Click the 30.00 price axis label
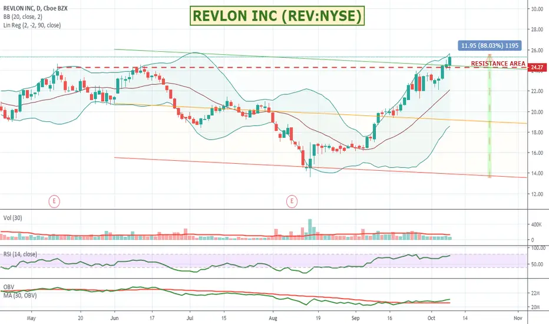Image resolution: width=549 pixels, height=324 pixels. pos(537,9)
